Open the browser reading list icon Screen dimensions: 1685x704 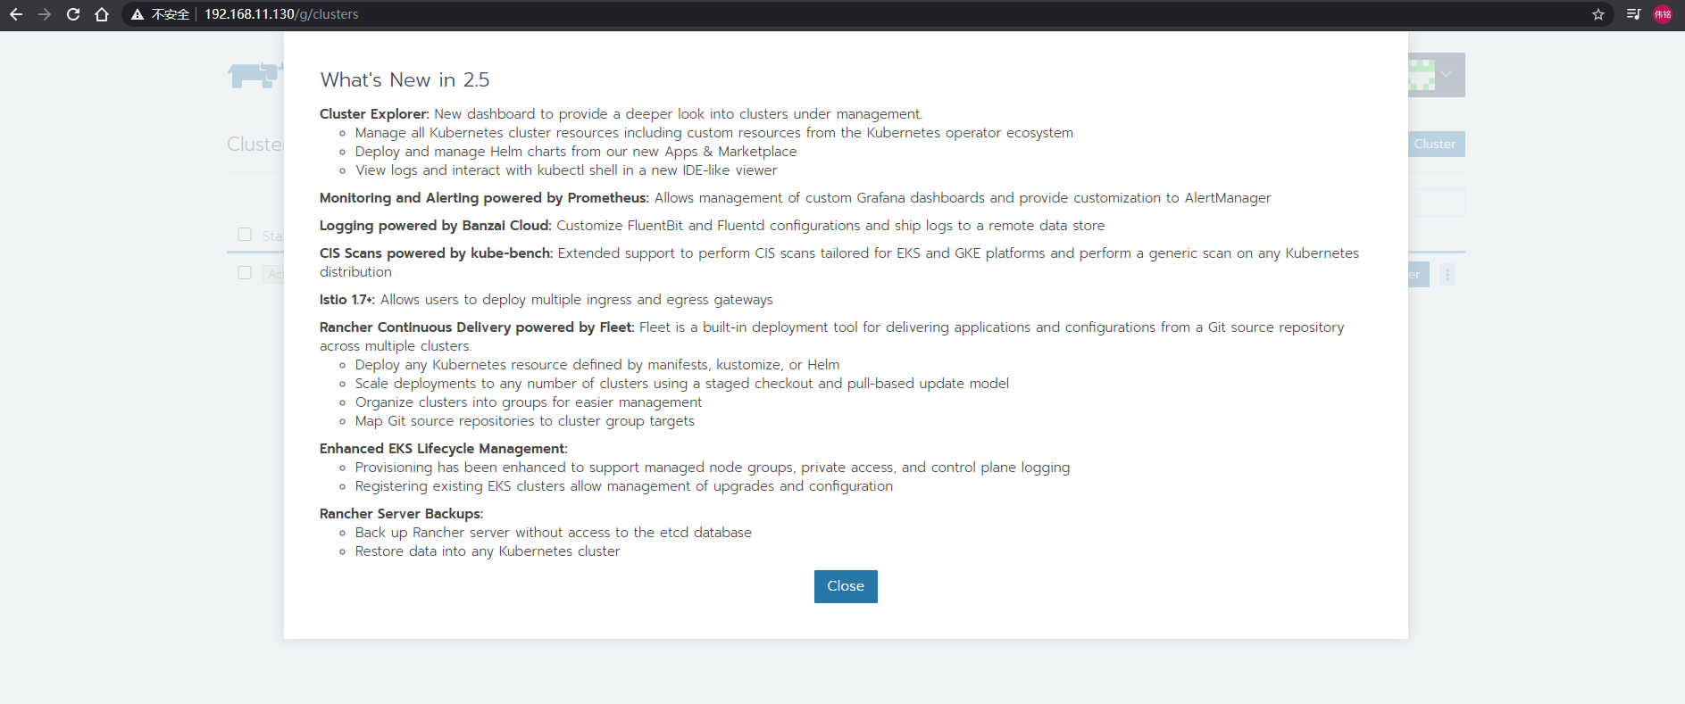click(1633, 14)
